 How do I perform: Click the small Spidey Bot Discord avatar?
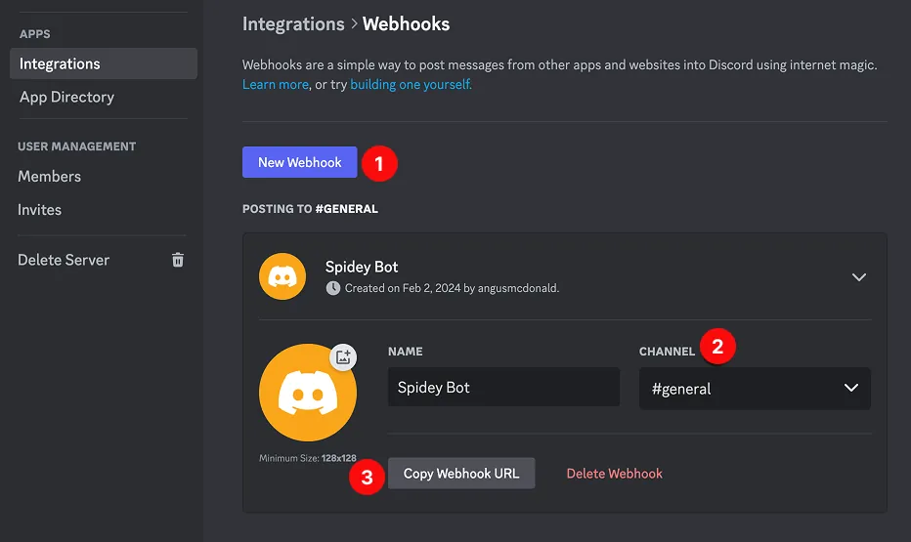click(x=282, y=276)
